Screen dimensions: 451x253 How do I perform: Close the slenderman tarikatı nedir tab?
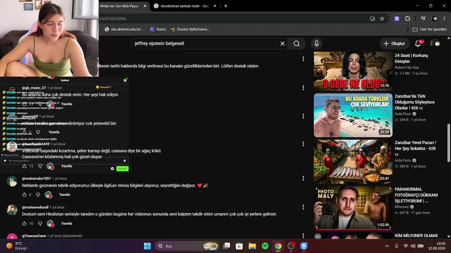(215, 6)
